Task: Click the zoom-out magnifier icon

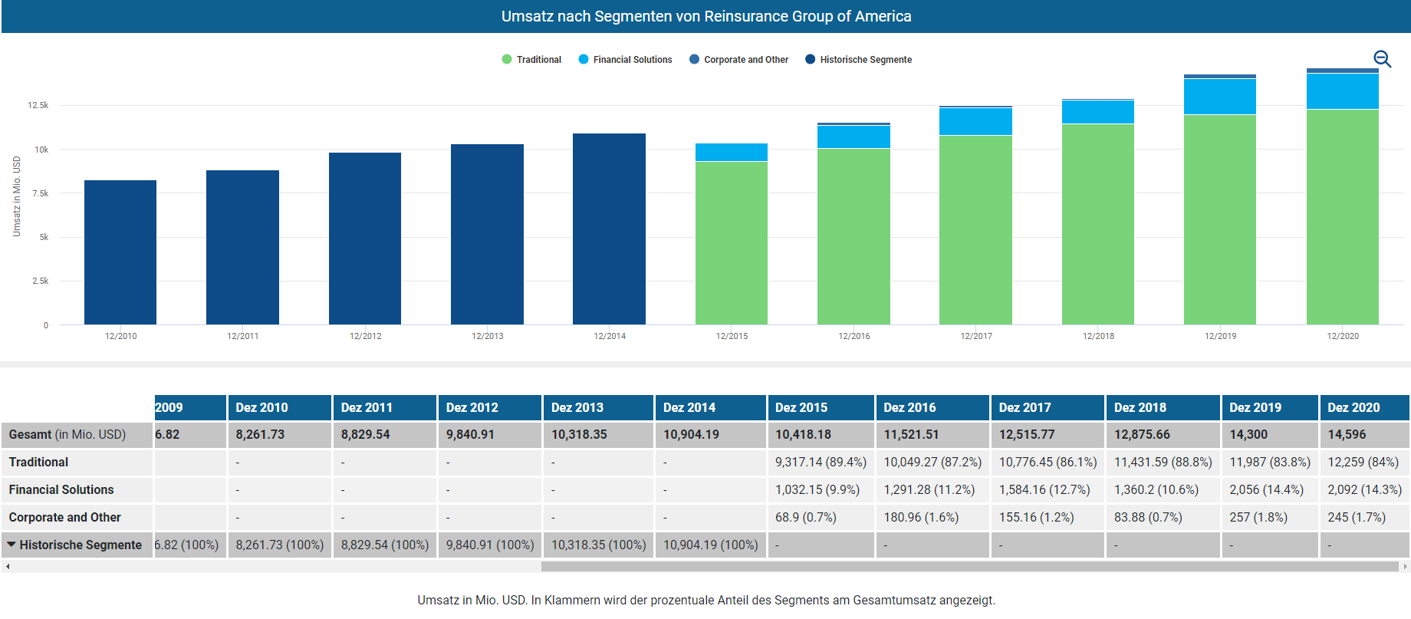Action: coord(1382,59)
